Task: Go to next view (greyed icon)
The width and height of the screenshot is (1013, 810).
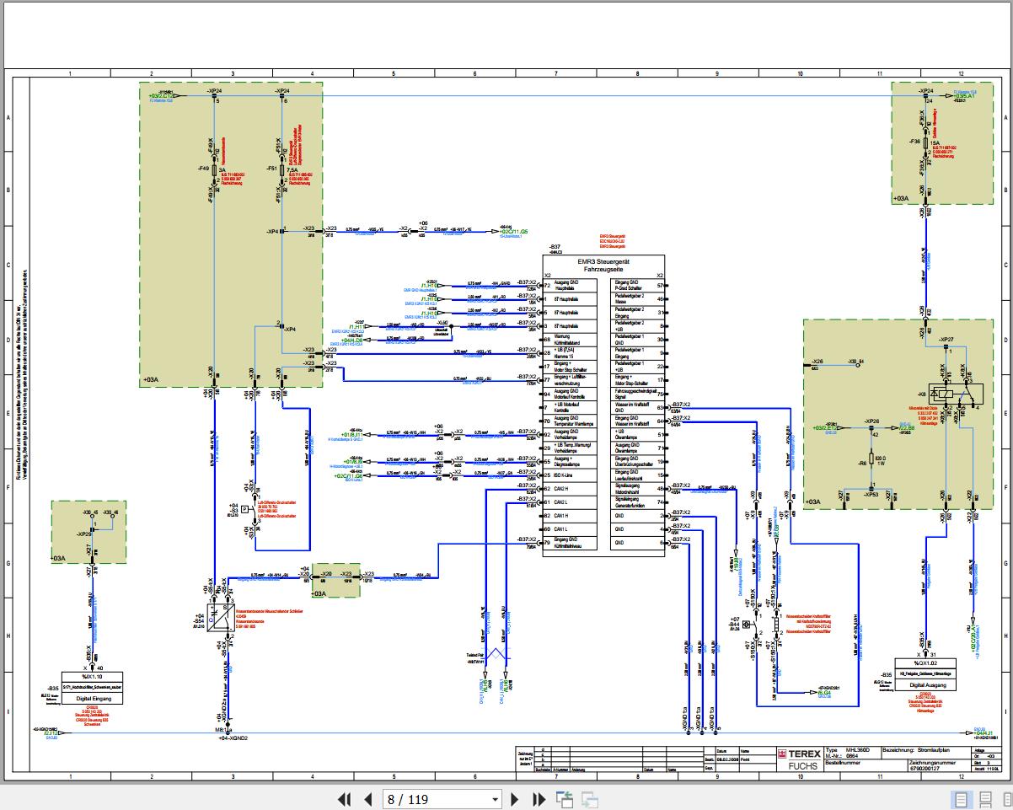Action: (589, 799)
